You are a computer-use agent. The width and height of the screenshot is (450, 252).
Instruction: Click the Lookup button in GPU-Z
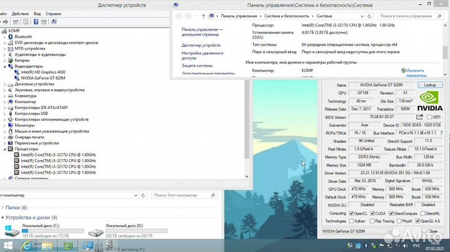430,85
